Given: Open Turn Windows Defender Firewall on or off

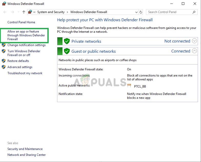Looking at the screenshot, I should [x=24, y=53].
